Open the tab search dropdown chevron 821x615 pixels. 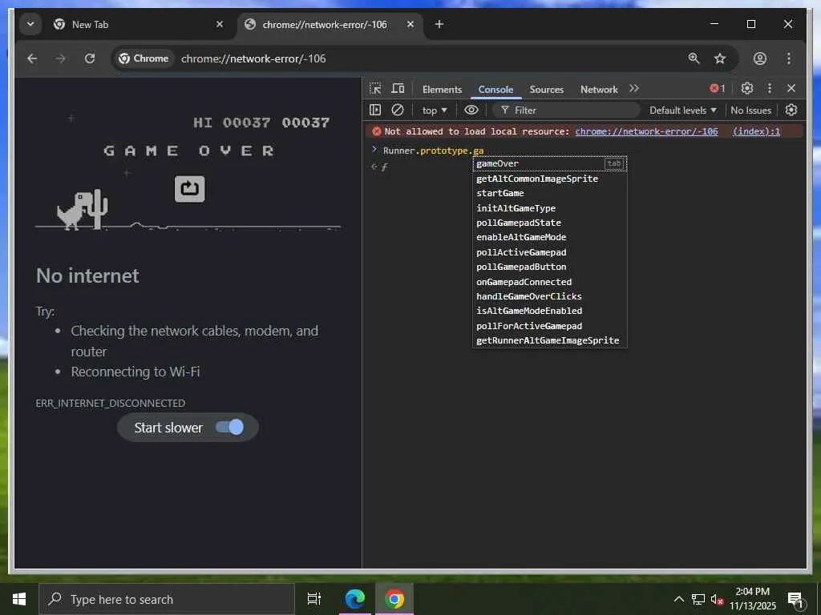pos(30,24)
